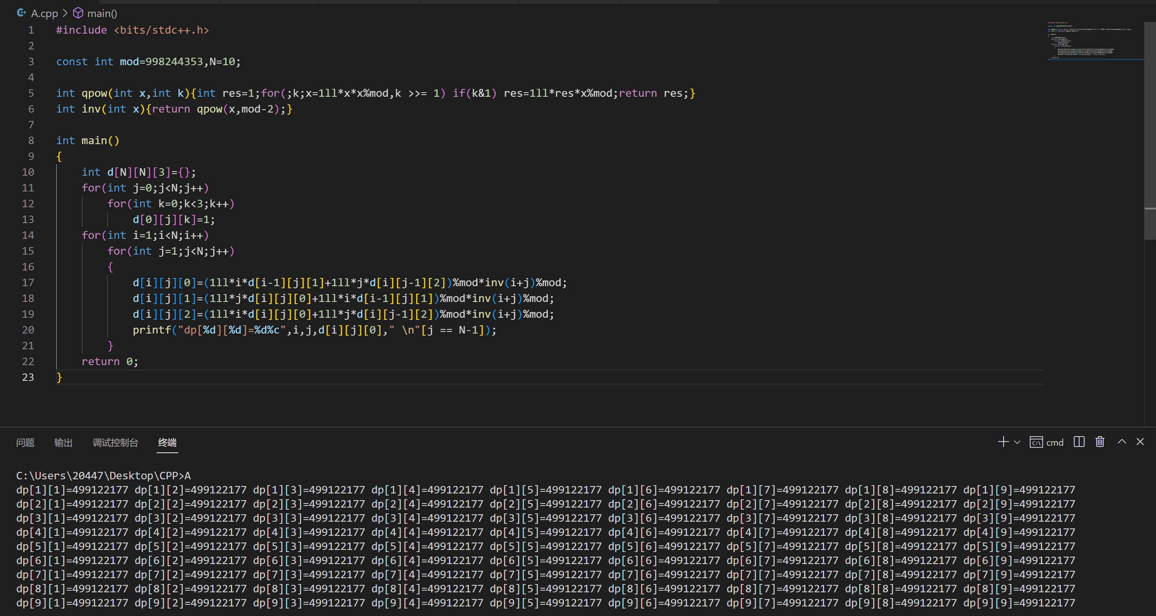Click 'mod=998244353,N=10;' constant declaration
This screenshot has width=1156, height=616.
click(180, 62)
